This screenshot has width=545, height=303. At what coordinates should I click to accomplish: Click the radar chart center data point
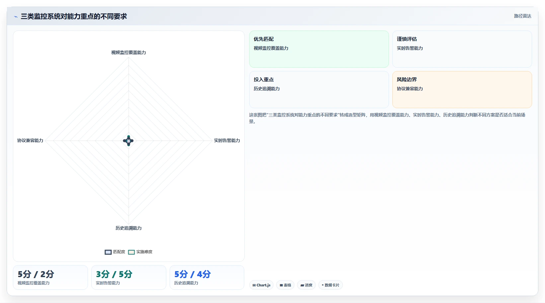click(128, 141)
